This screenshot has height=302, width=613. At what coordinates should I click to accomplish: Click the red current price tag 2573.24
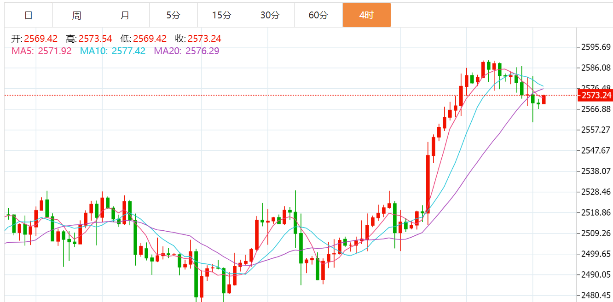[x=596, y=96]
